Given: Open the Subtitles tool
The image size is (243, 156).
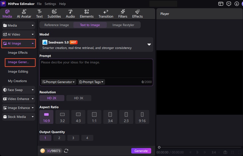Looking at the screenshot, I should point(54,14).
